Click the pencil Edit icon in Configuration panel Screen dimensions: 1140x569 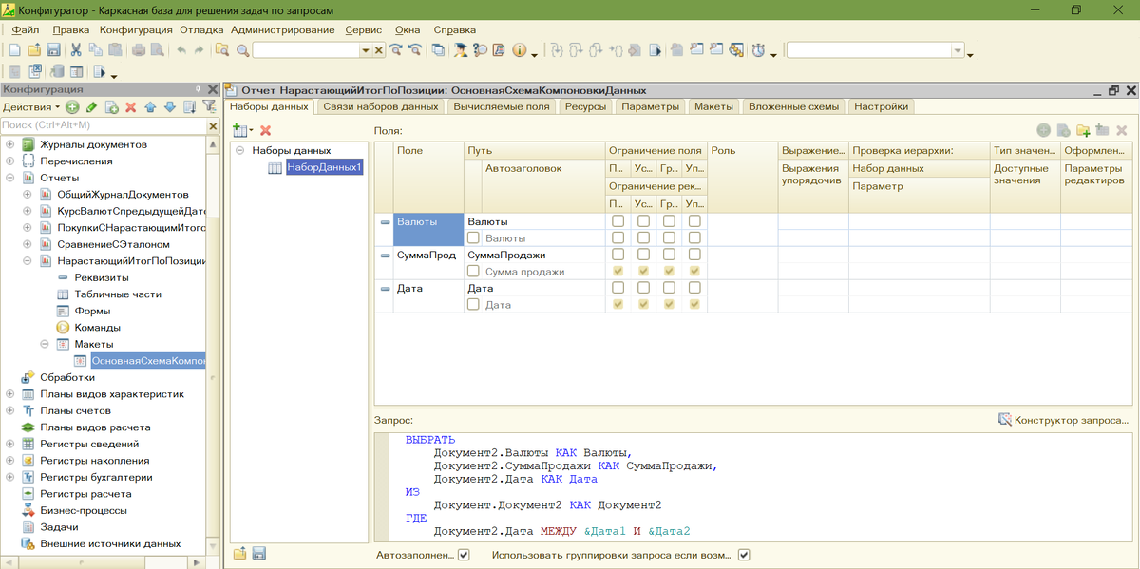tap(91, 107)
